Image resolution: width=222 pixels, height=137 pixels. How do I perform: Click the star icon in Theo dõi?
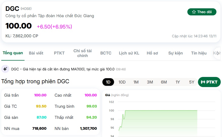(x=194, y=12)
